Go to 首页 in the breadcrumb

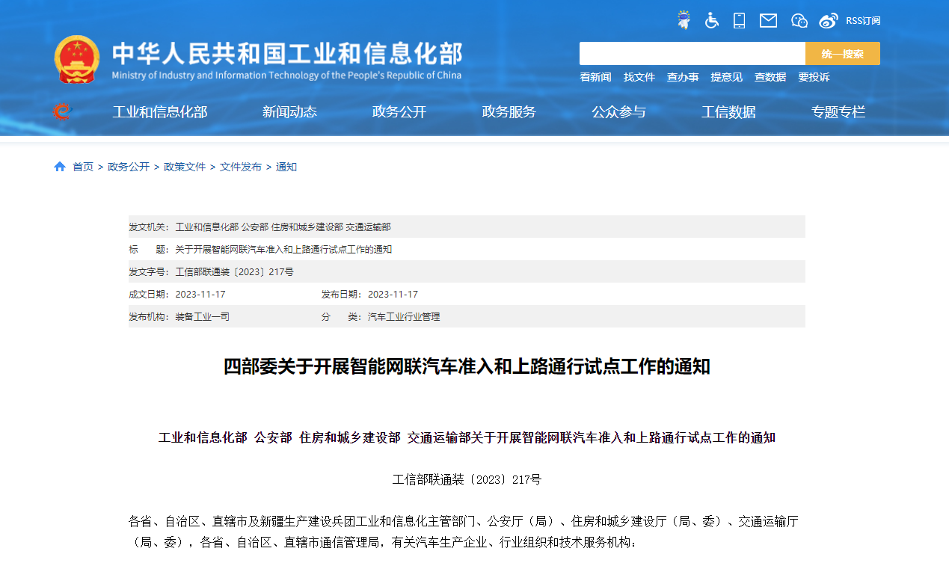[x=83, y=167]
